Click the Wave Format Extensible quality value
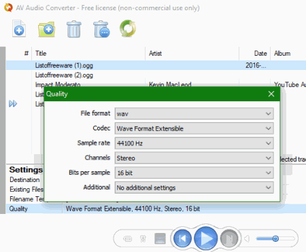The width and height of the screenshot is (306, 252). 133,209
